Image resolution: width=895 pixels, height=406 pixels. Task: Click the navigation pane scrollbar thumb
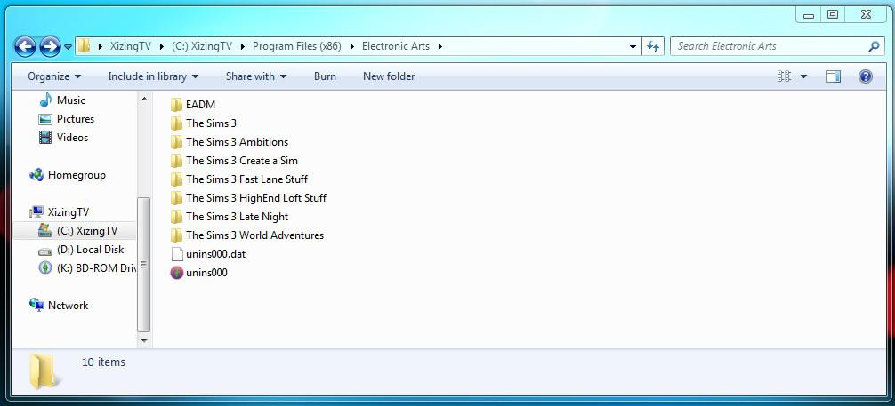[144, 265]
